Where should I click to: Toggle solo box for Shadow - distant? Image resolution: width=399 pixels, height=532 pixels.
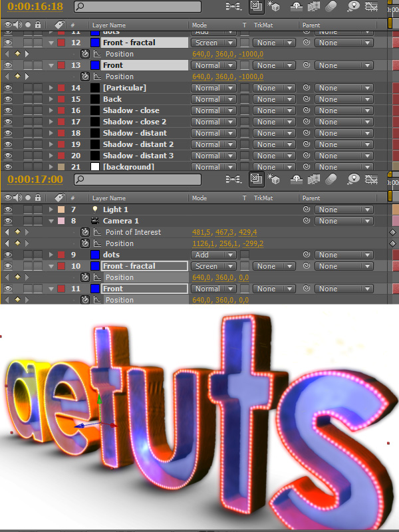coord(28,133)
